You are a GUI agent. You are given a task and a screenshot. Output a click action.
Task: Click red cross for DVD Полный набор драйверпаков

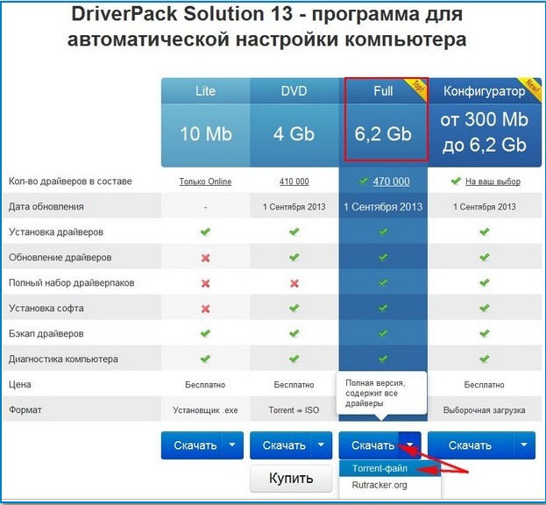click(294, 283)
